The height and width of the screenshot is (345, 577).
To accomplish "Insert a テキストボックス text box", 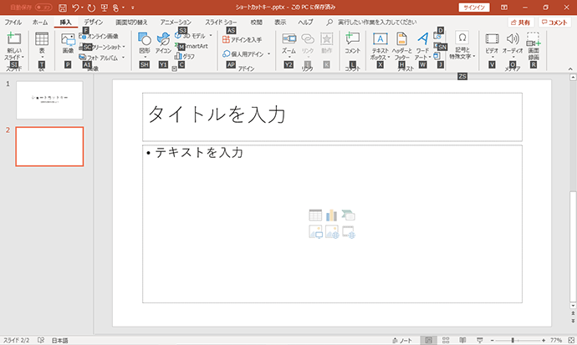I will click(380, 38).
